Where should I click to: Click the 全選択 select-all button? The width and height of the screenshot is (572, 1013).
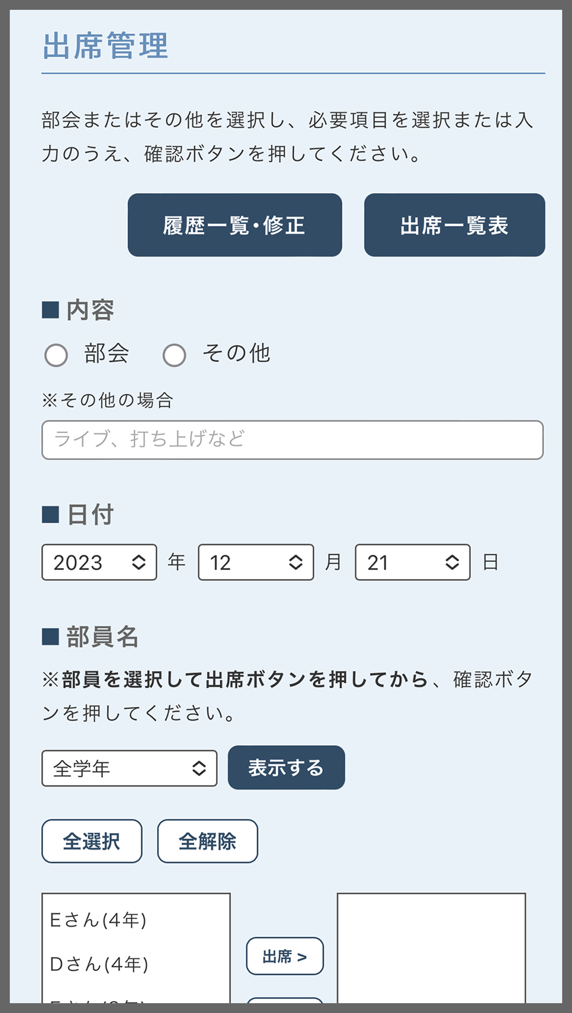pyautogui.click(x=91, y=841)
